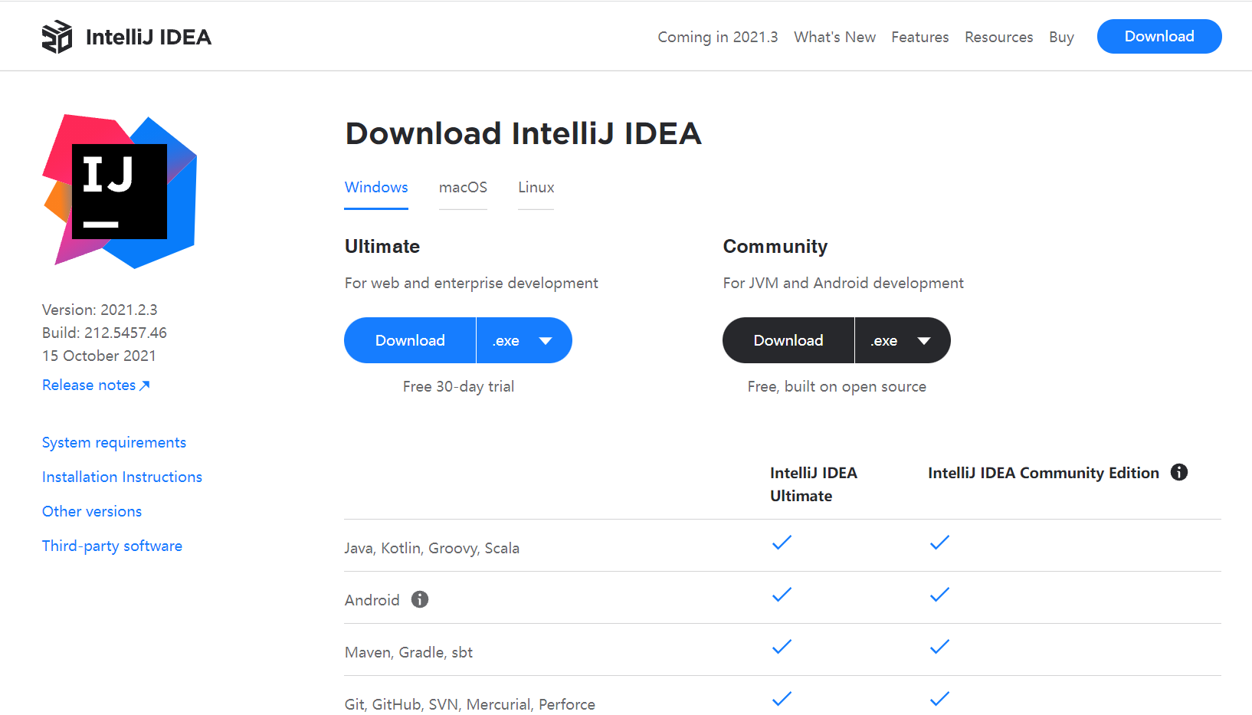Screen dimensions: 1252x715
Task: Click Ultimate checkmark for Git, GitHub row
Action: pos(782,699)
